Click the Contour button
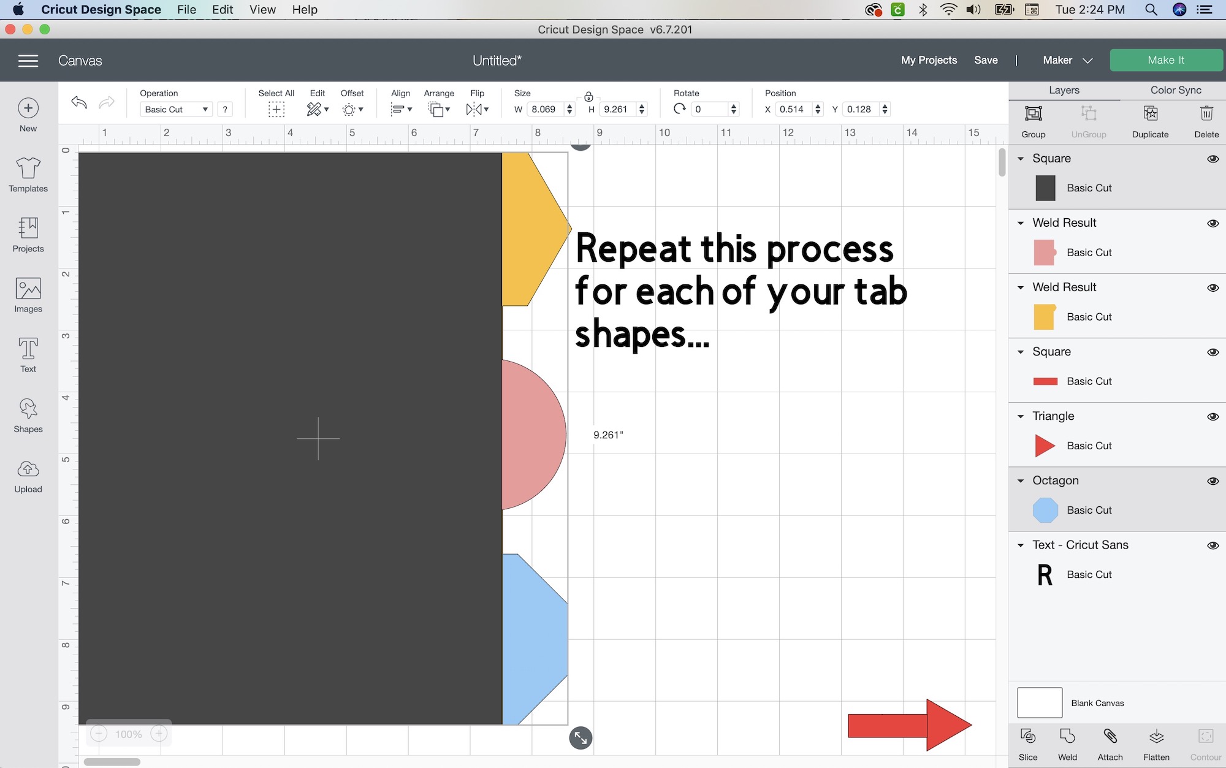Viewport: 1226px width, 768px height. coord(1206,744)
